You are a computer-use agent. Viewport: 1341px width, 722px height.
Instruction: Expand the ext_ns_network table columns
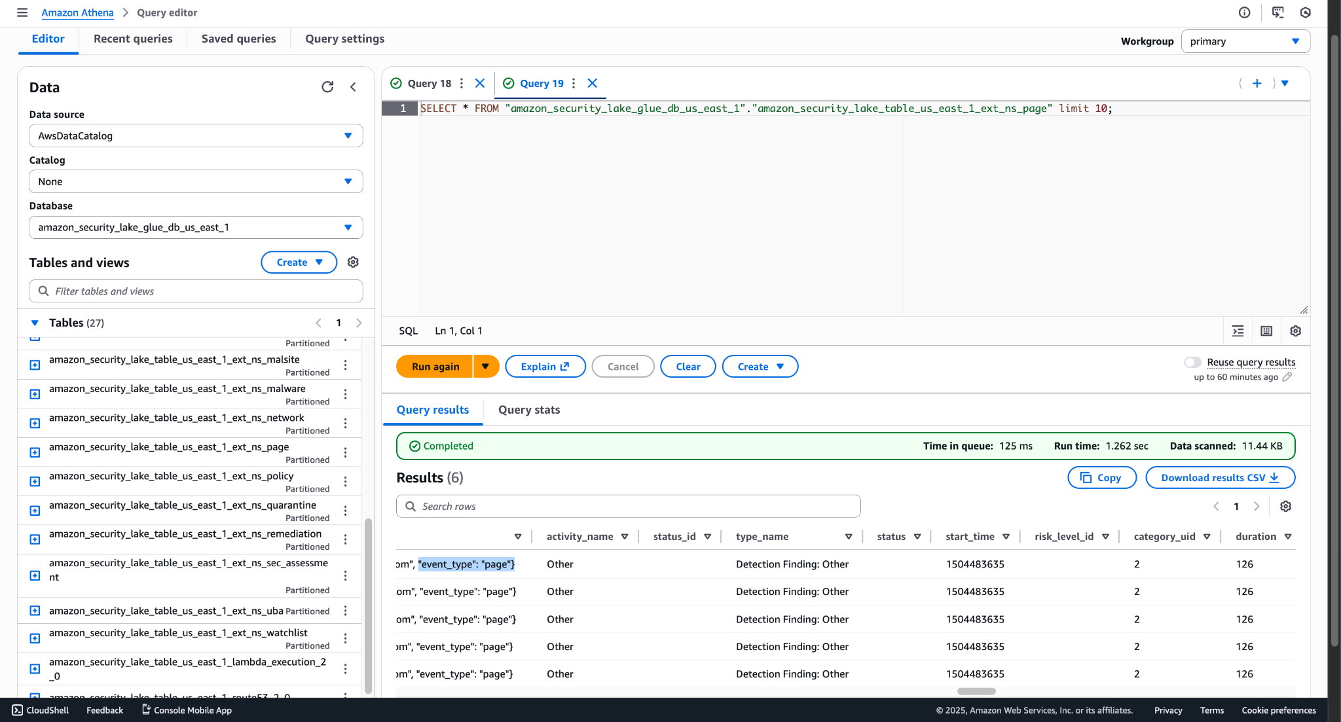[x=35, y=424]
